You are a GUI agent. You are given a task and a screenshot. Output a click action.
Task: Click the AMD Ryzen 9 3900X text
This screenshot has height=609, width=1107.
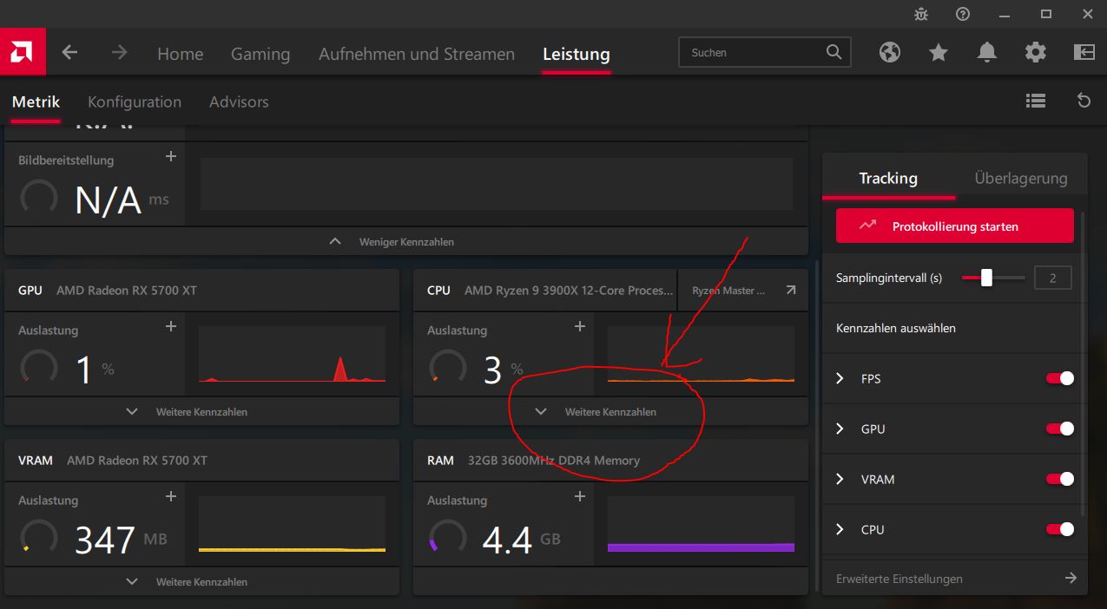pos(569,291)
